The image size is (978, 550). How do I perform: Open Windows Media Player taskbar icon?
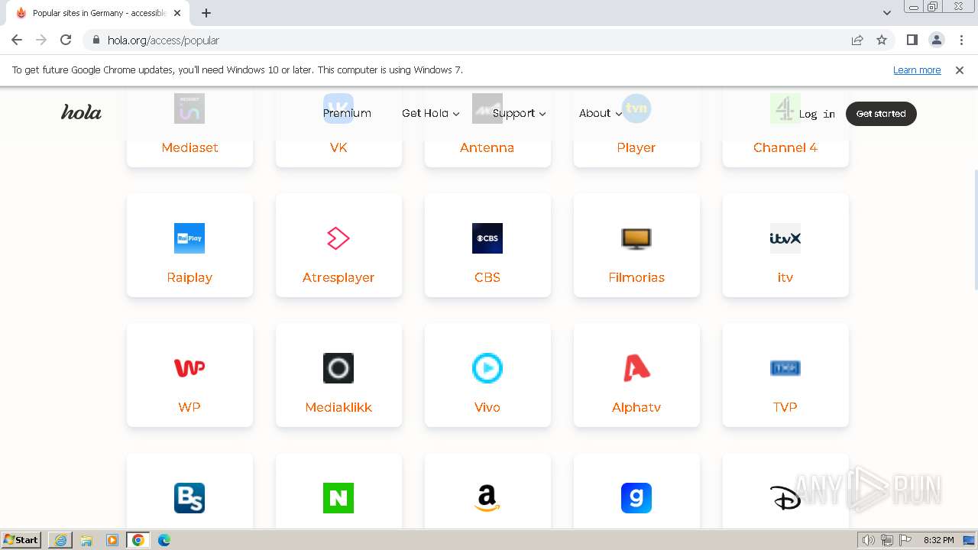point(112,540)
